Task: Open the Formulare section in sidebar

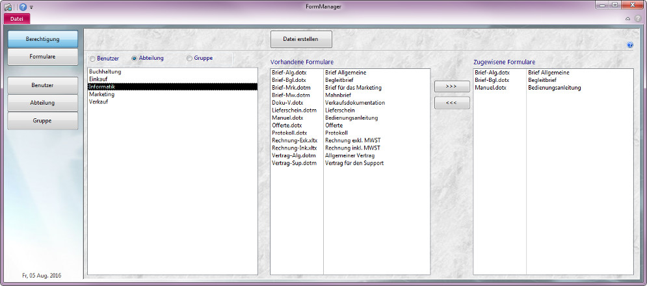Action: click(x=43, y=57)
